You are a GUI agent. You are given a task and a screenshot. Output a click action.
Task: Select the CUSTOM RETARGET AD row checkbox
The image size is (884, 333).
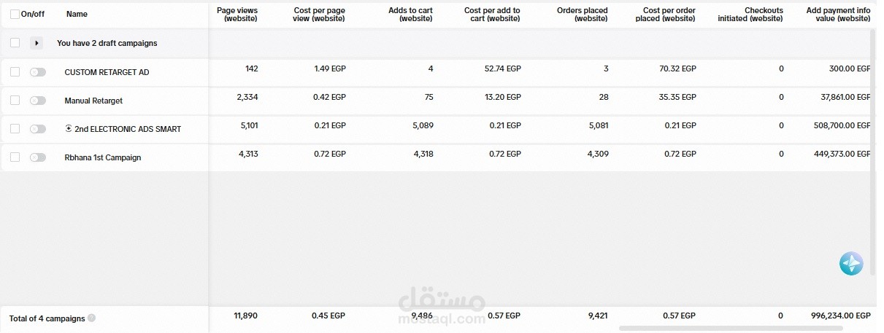coord(15,72)
